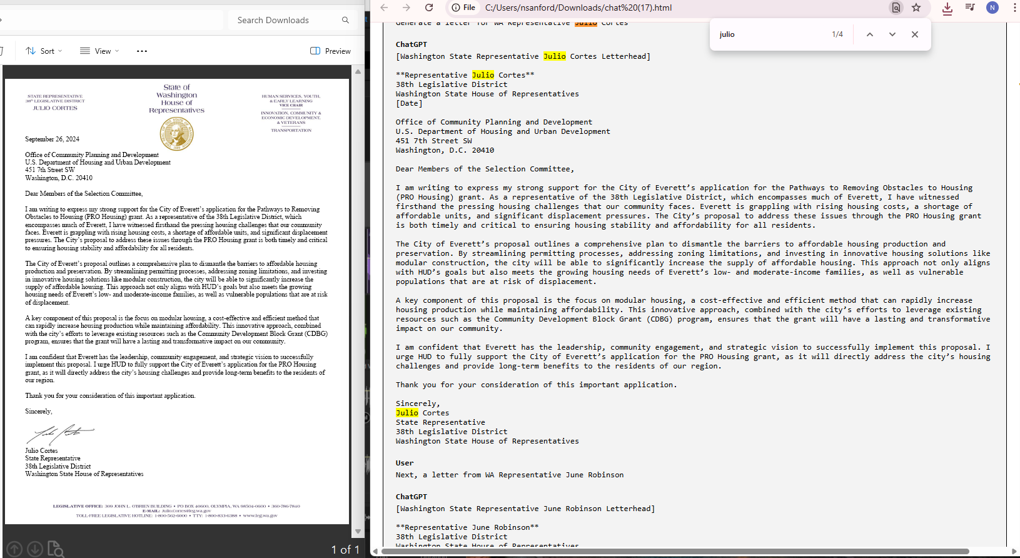This screenshot has width=1020, height=558.
Task: Jump to previous 'julio' match
Action: 870,34
